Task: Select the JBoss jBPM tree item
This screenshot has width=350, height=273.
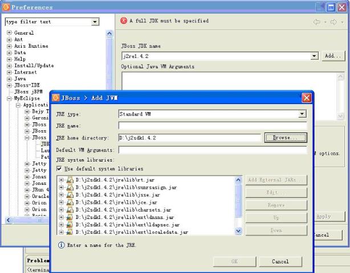Action: [28, 92]
